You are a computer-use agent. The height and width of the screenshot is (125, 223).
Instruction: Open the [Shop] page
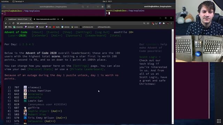tap(67, 32)
